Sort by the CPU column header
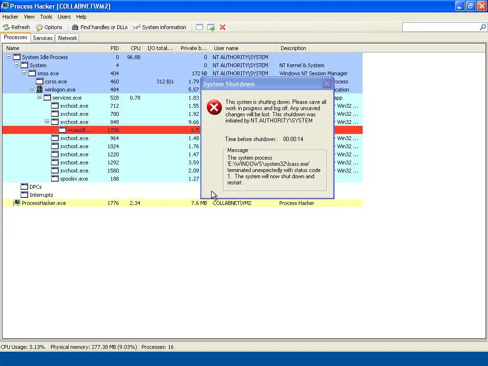 (132, 48)
